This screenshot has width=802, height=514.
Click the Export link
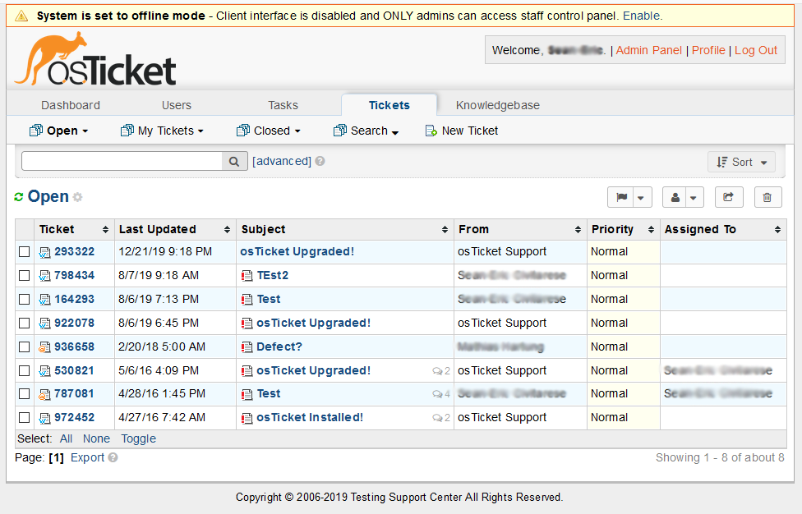pyautogui.click(x=87, y=458)
